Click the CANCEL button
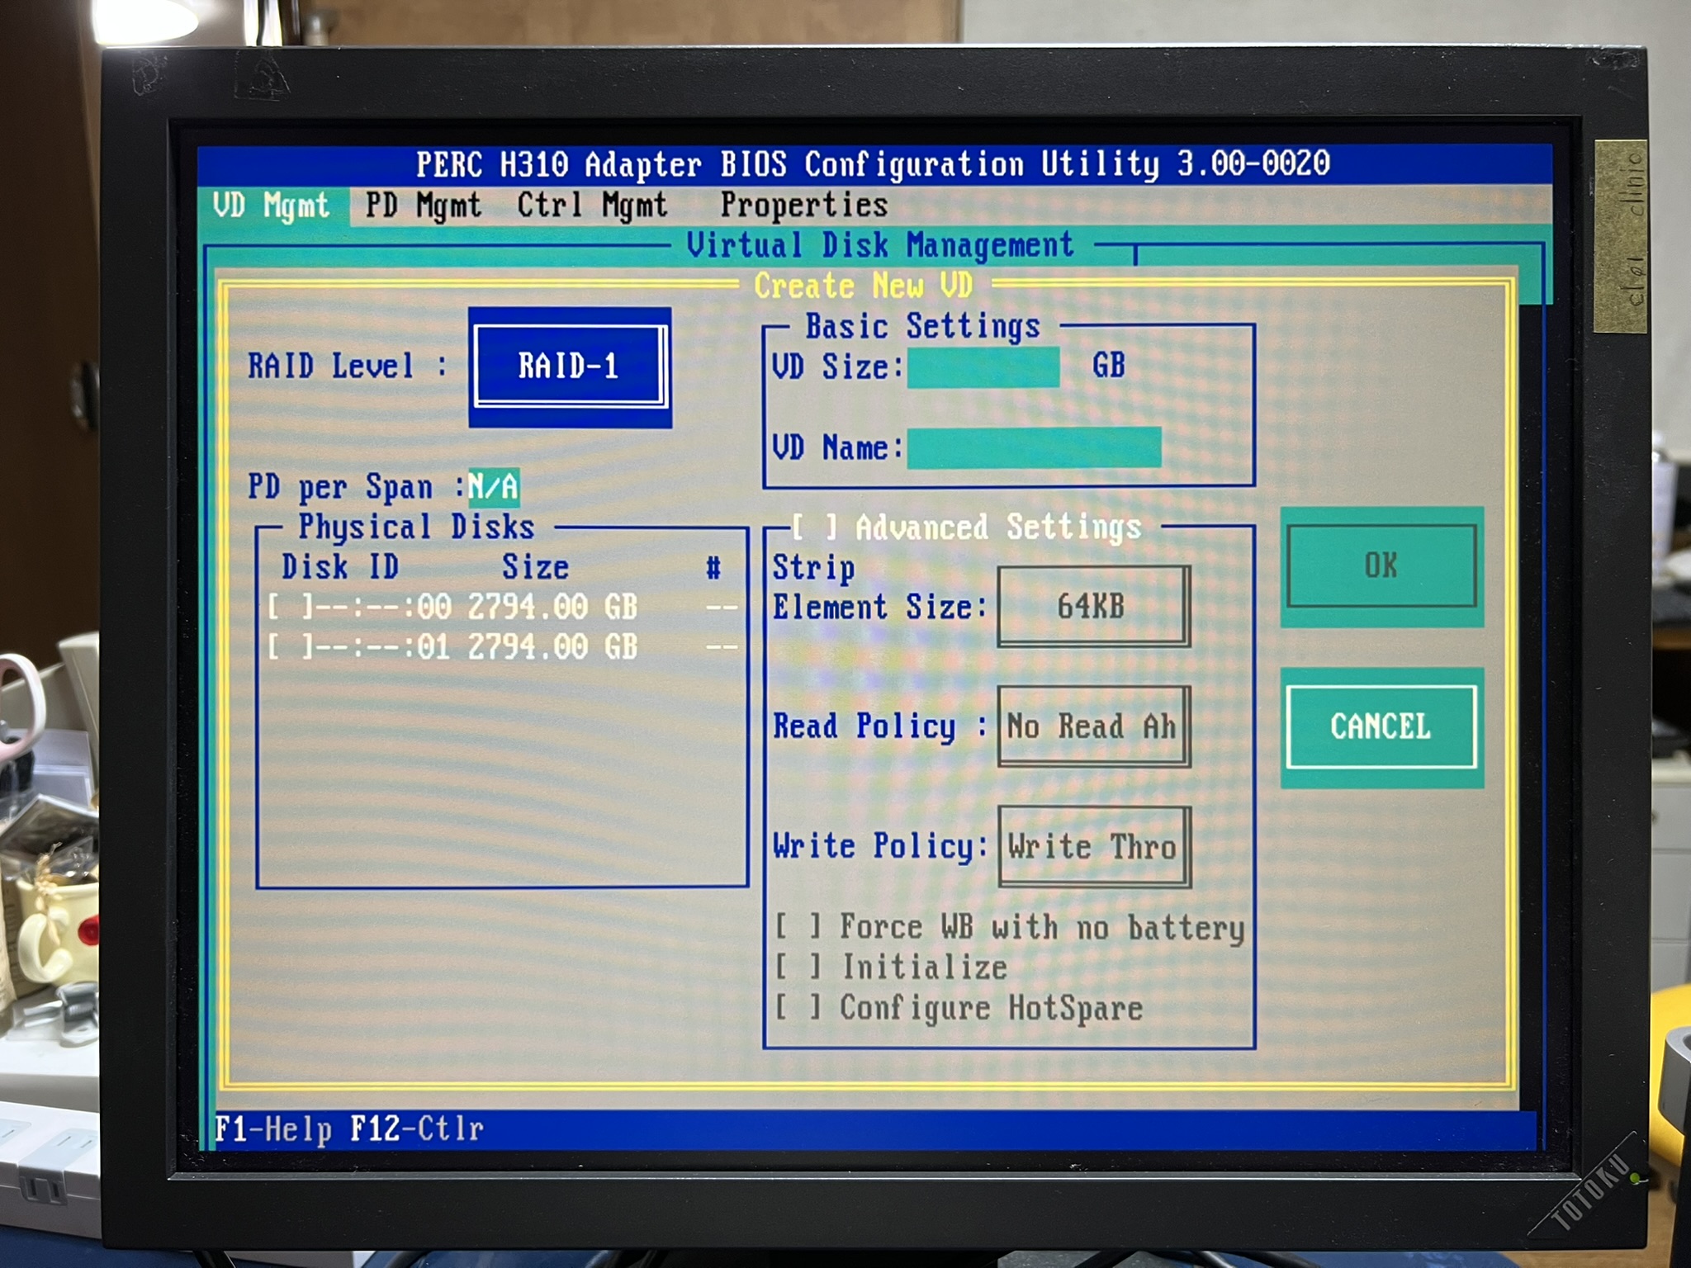 tap(1381, 726)
